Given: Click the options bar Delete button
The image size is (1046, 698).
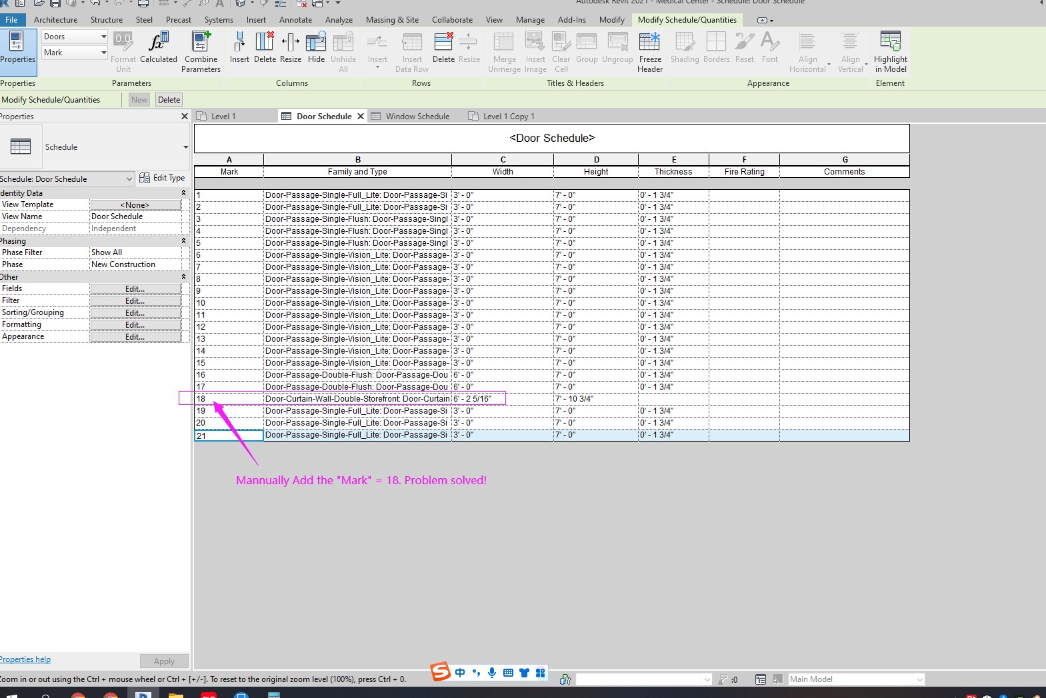Looking at the screenshot, I should (x=169, y=100).
